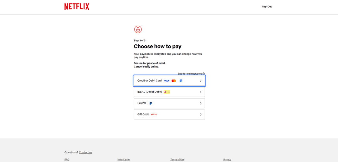Viewport: 338px width, 162px height.
Task: Click the small Netflix gift code logo
Action: tap(154, 114)
